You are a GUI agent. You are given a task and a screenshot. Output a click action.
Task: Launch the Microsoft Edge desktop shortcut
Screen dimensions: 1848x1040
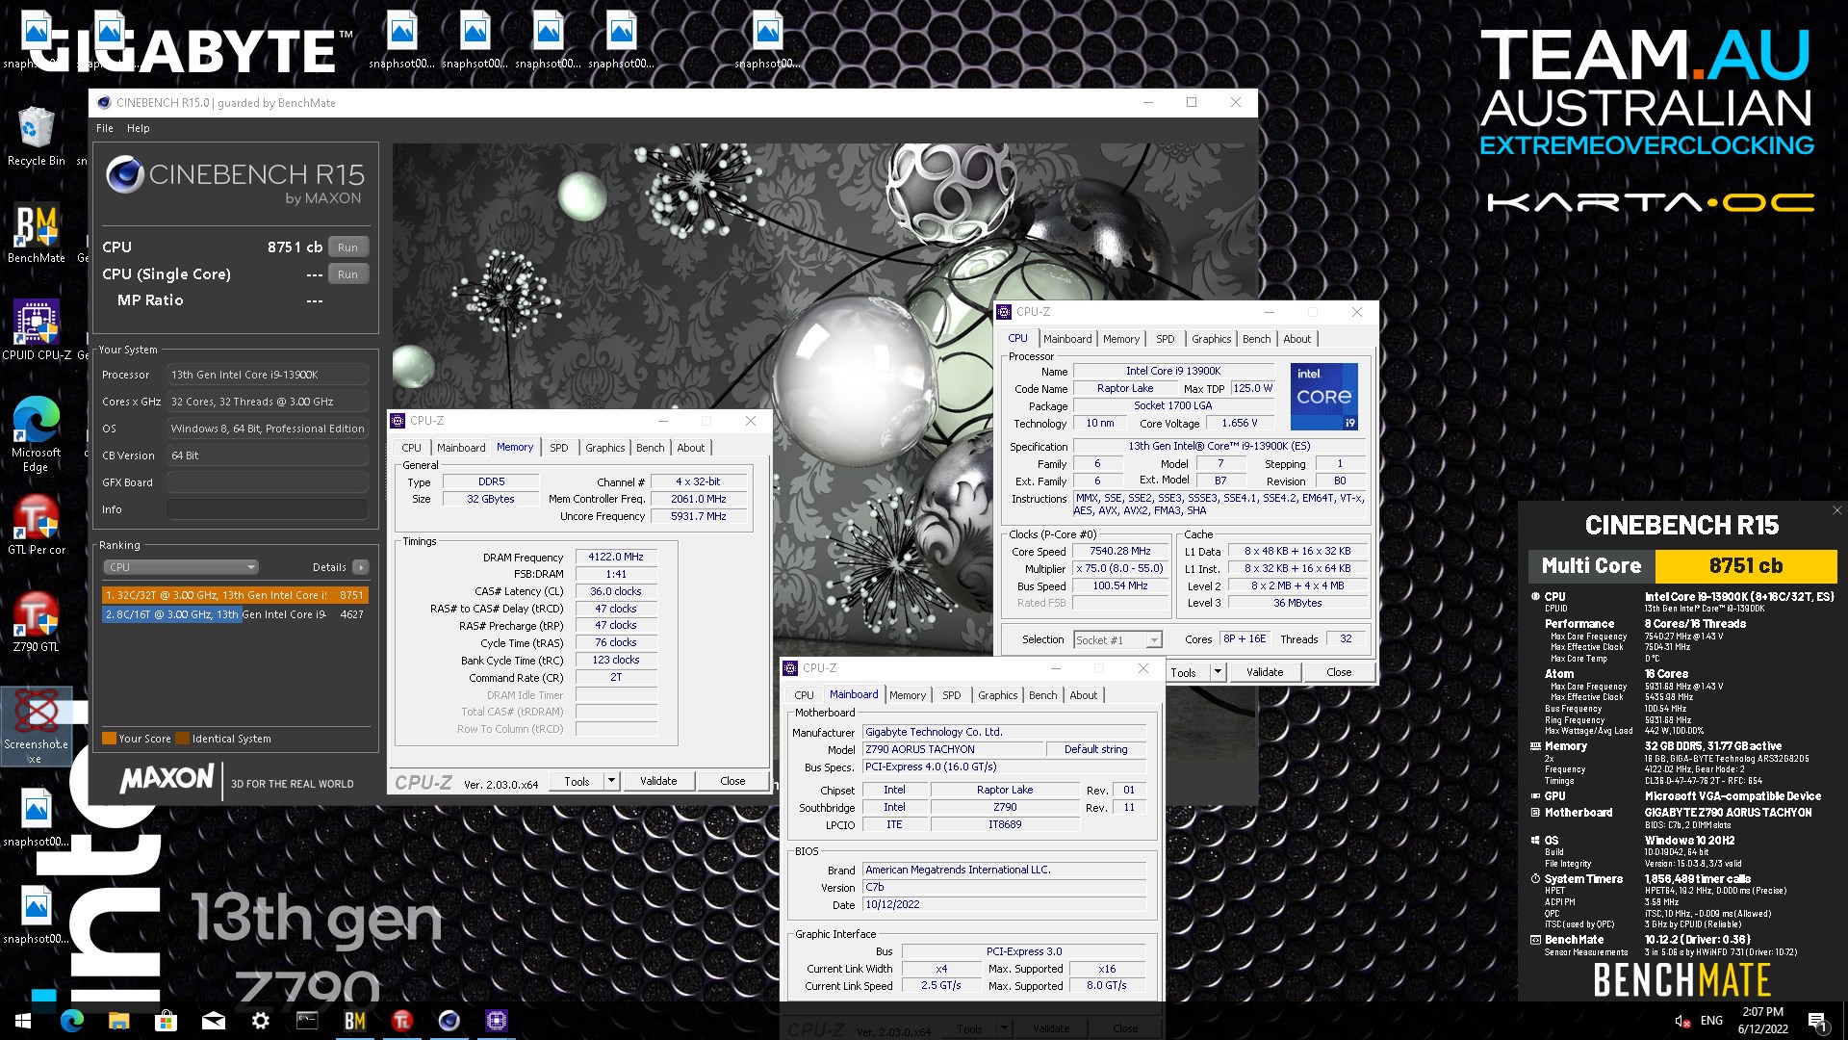click(36, 433)
